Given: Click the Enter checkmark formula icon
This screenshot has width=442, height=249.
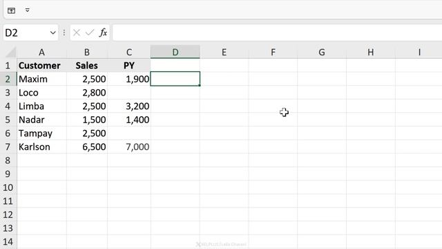Looking at the screenshot, I should tap(90, 33).
